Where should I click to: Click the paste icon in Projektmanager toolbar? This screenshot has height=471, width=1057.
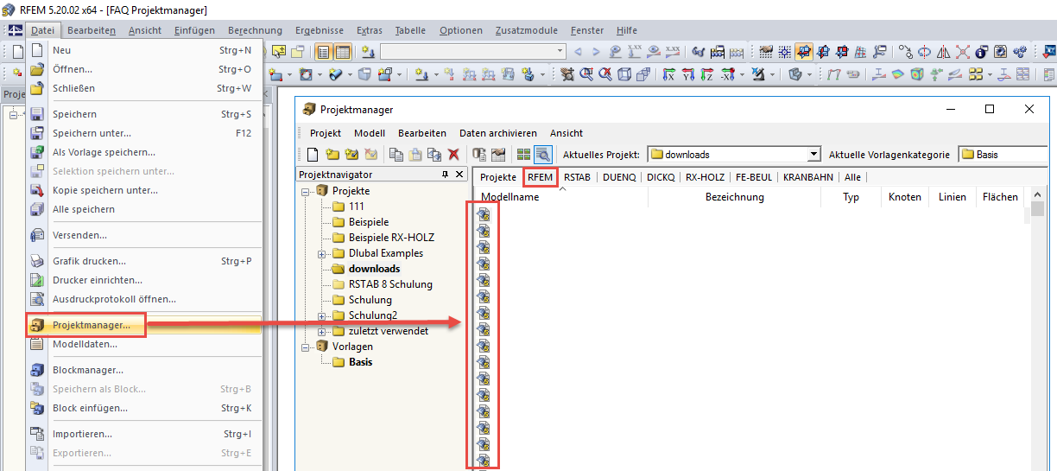coord(415,155)
